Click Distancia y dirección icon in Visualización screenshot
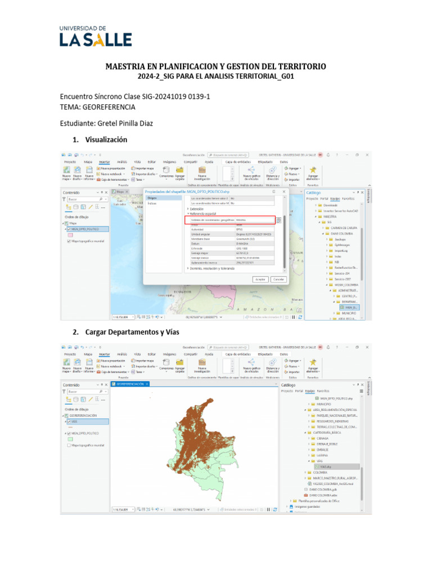Viewport: 432px width, 577px height. click(273, 170)
